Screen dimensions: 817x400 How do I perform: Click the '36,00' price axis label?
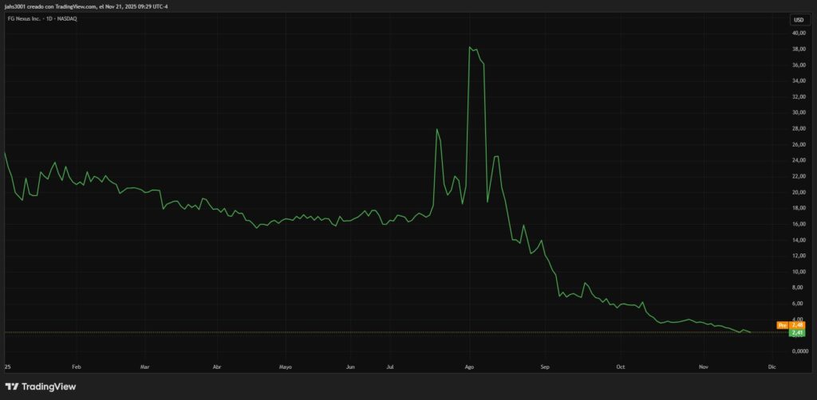tap(799, 65)
